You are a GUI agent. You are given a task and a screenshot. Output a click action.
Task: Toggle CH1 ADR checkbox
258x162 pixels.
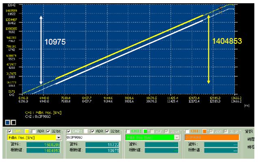33,132
